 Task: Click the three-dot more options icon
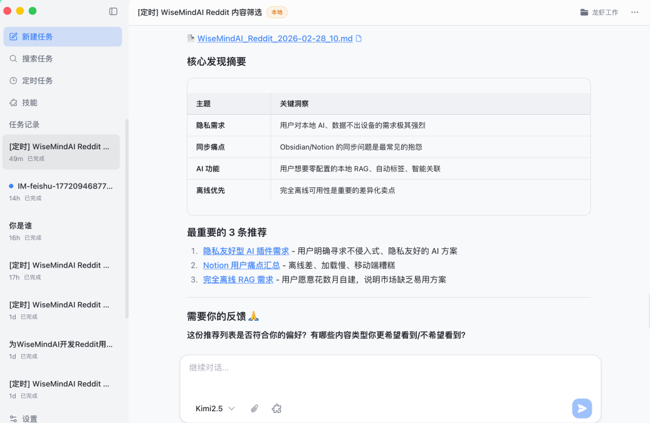click(635, 13)
